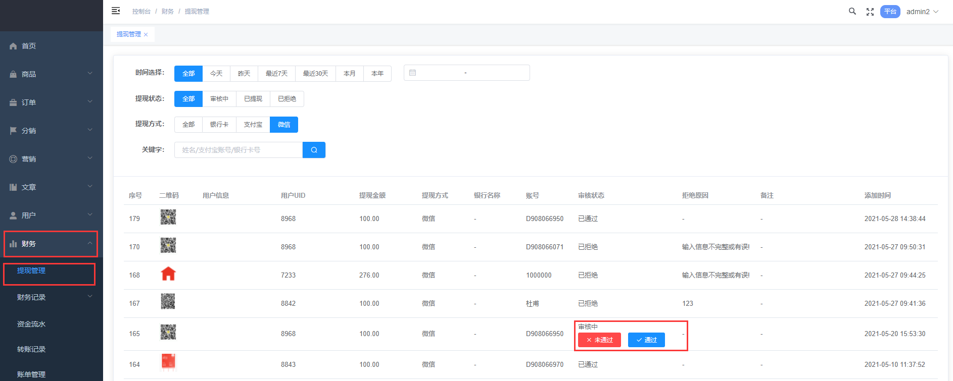Click 财务 in the breadcrumb
Screen dimensions: 953x381
(168, 12)
